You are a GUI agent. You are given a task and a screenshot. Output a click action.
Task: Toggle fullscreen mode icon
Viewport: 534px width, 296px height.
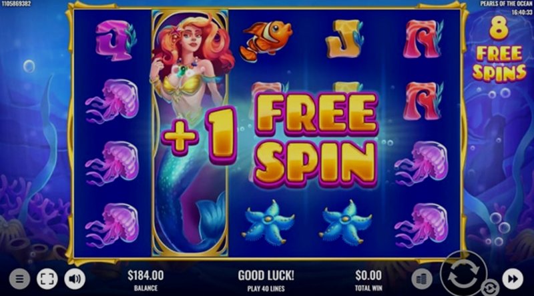(x=47, y=279)
